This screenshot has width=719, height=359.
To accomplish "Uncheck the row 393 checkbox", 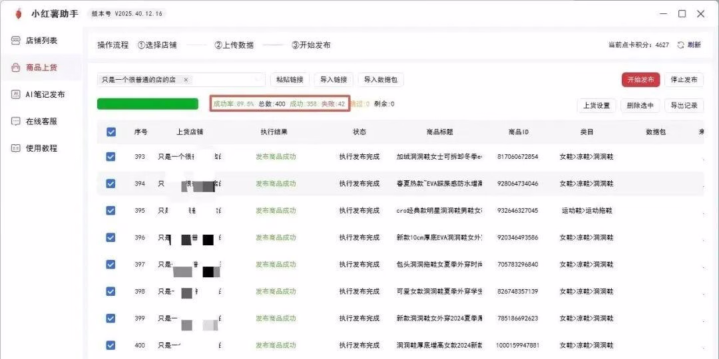I will pos(111,156).
